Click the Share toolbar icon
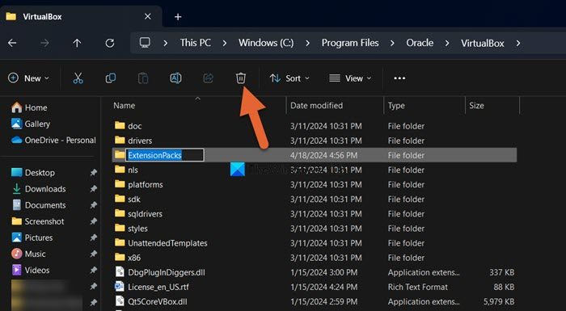The height and width of the screenshot is (311, 566). 209,78
